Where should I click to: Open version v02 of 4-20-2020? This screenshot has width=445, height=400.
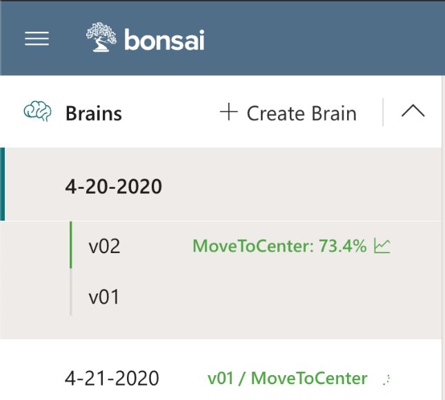point(104,246)
